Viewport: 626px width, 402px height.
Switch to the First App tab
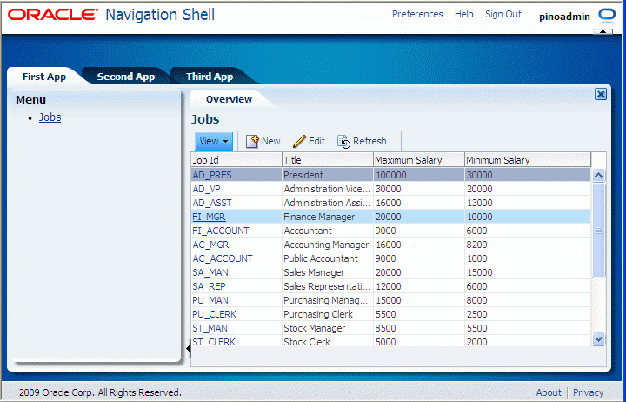[x=44, y=77]
